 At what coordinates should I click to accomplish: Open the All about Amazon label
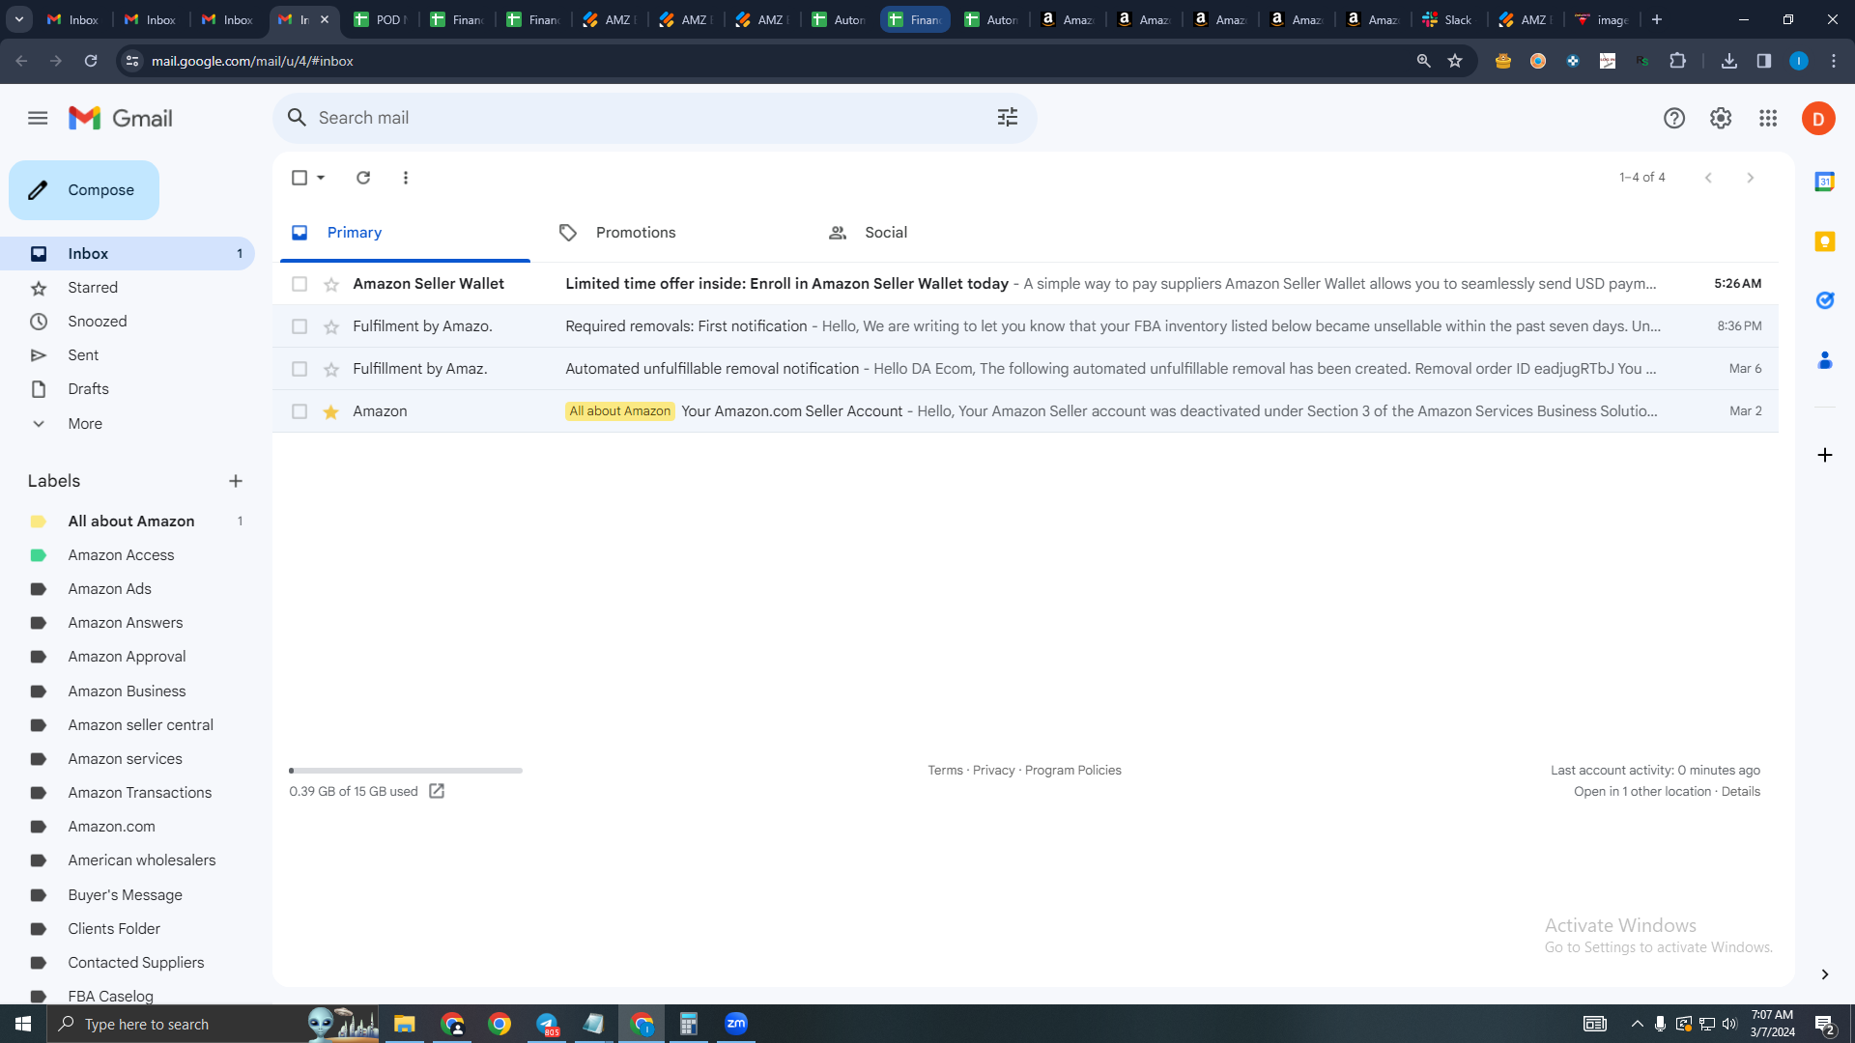pyautogui.click(x=131, y=521)
